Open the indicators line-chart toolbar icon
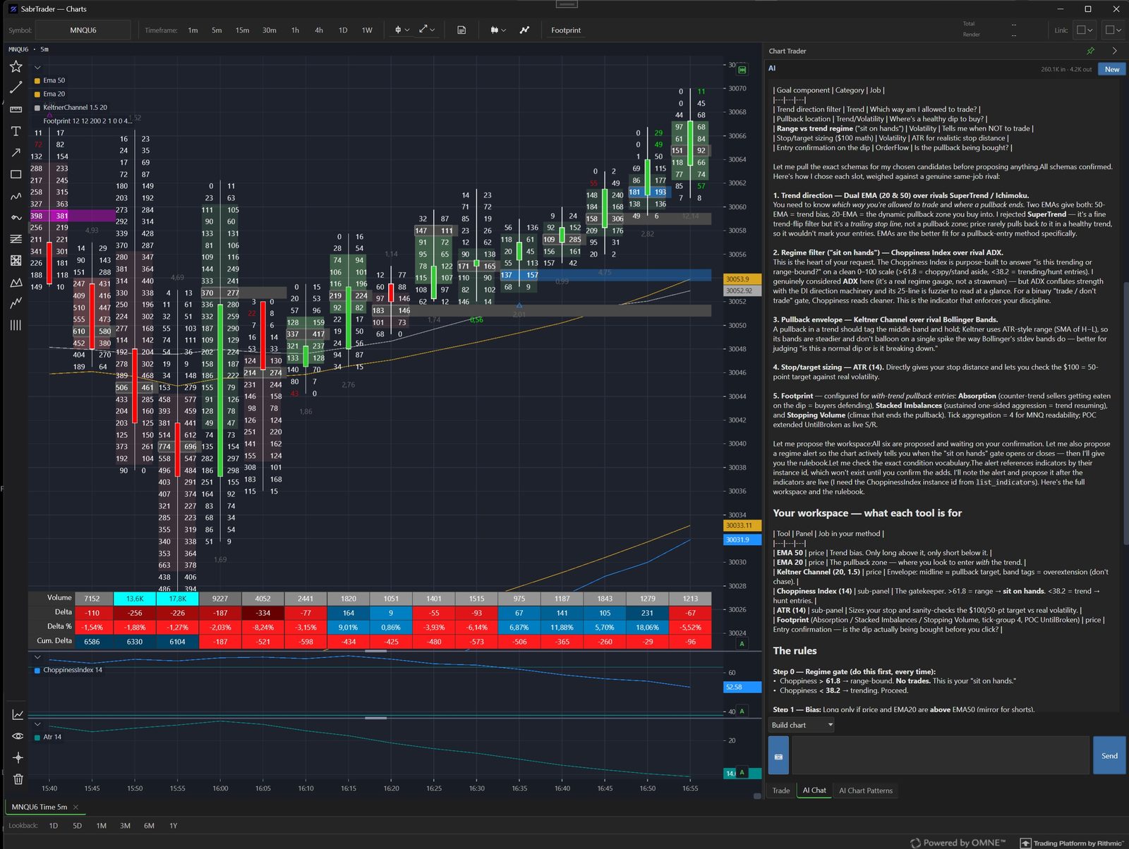This screenshot has height=849, width=1129. point(524,30)
